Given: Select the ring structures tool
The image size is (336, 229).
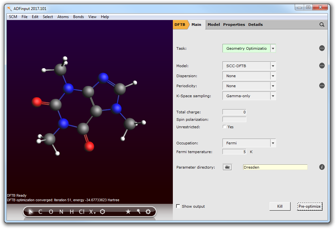Looking at the screenshot, I should pyautogui.click(x=103, y=212).
